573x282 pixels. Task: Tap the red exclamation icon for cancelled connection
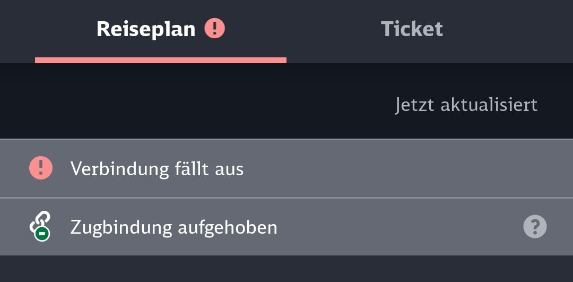41,168
